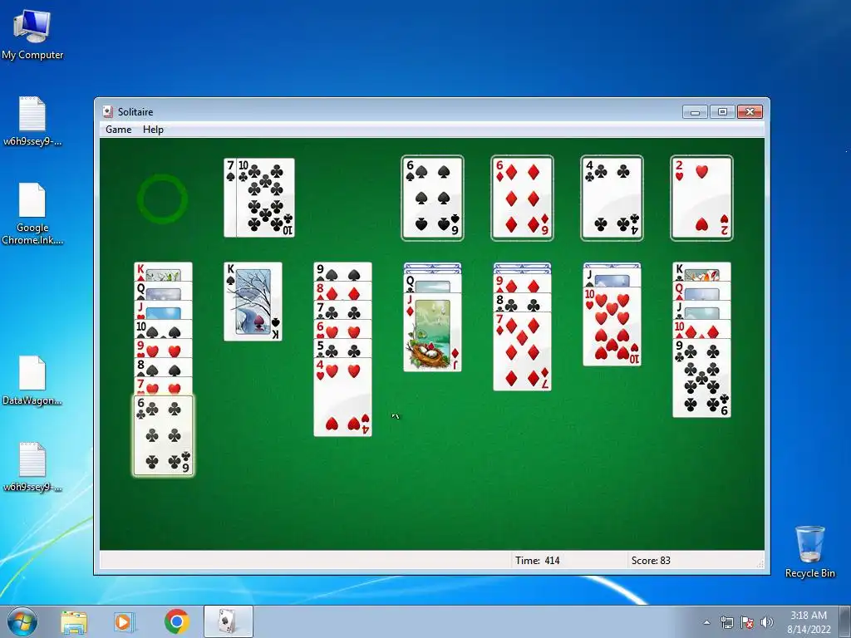Click the 8 of diamonds in third column
This screenshot has height=638, width=851.
[342, 291]
